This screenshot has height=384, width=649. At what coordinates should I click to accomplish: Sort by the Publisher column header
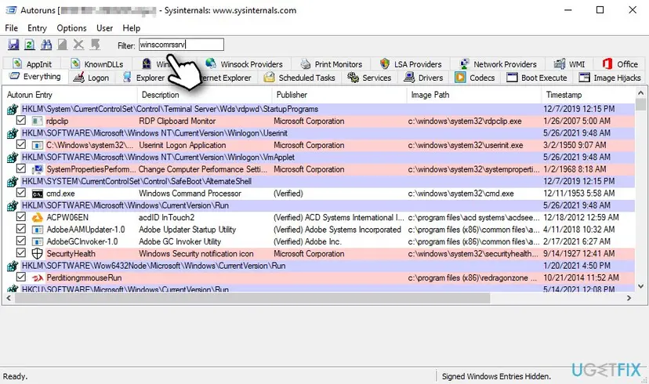point(339,95)
